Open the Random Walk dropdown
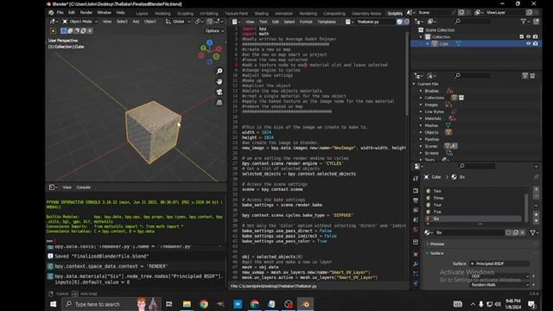This screenshot has height=311, width=553. [500, 285]
